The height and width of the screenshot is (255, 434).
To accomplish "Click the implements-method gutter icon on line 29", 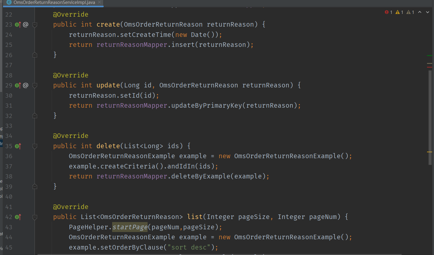I will click(18, 86).
